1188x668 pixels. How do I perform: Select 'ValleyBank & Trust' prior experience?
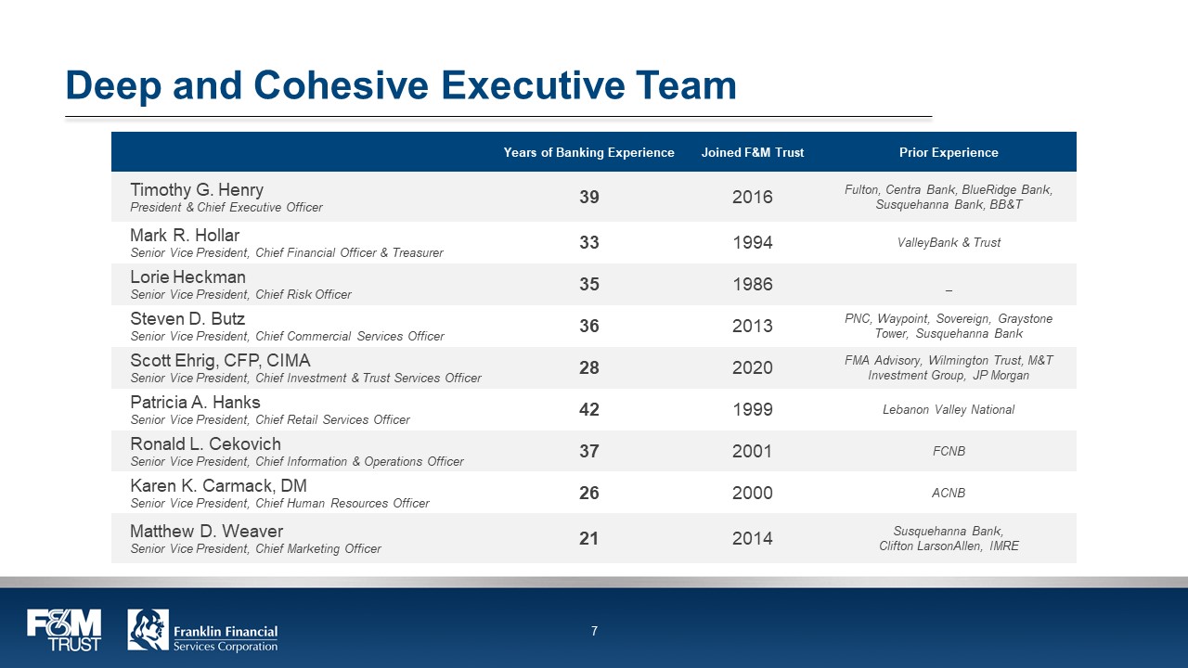[x=949, y=242]
